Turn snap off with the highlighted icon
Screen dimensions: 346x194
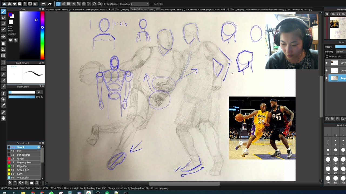coord(58,4)
